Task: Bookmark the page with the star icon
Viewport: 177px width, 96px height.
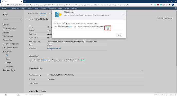Action: coord(151,5)
